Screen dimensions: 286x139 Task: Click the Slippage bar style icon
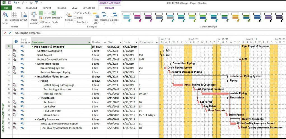[114, 17]
